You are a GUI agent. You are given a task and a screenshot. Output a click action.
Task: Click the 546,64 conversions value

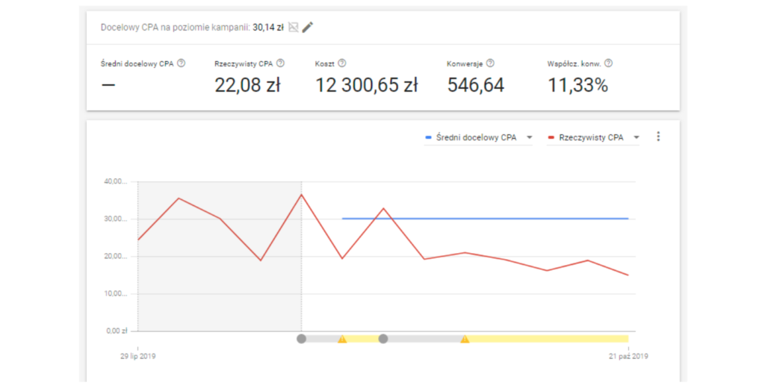click(x=476, y=86)
